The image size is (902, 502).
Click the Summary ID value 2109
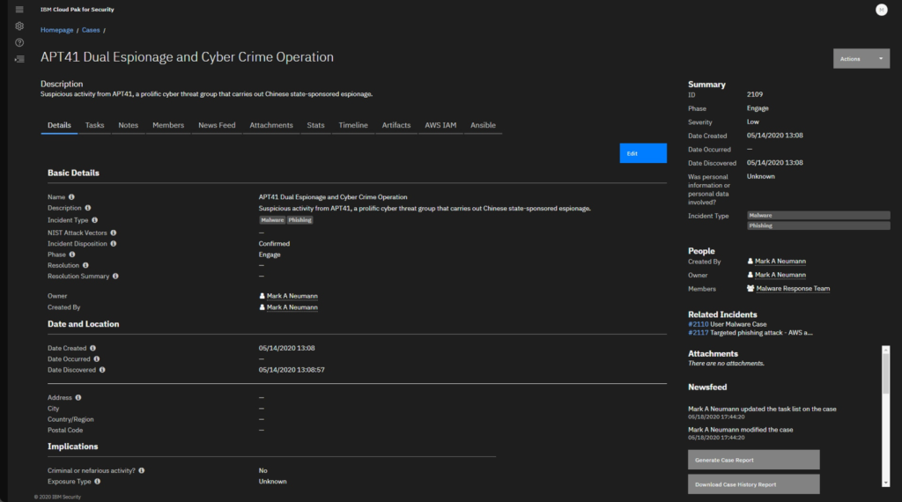[x=755, y=94]
